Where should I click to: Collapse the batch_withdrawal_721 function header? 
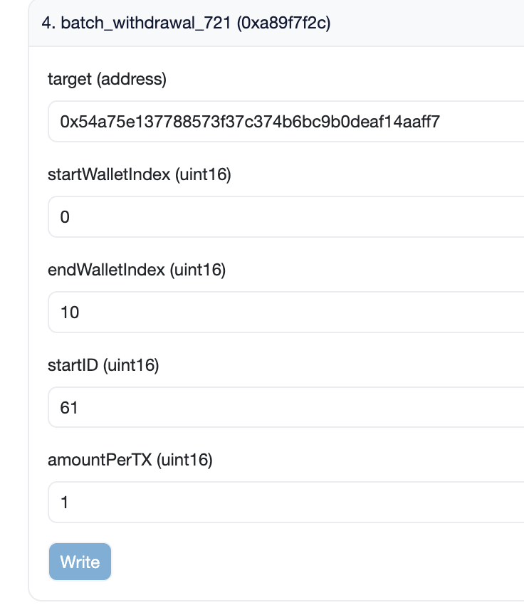pyautogui.click(x=276, y=23)
